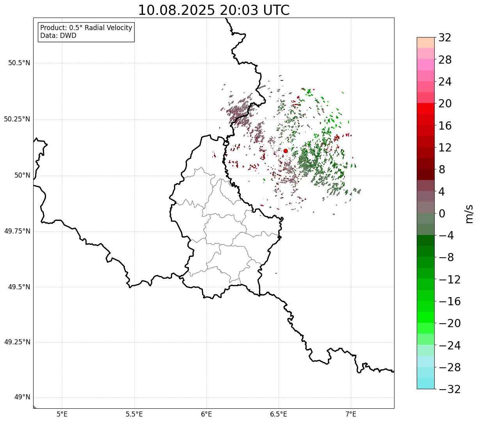Image resolution: width=478 pixels, height=422 pixels.
Task: Click the red radar site marker
Action: [x=286, y=151]
